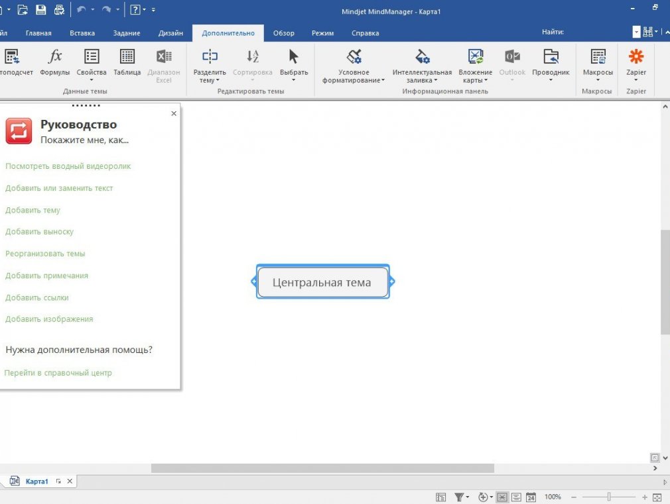Switch to outline view in status bar

tap(516, 497)
